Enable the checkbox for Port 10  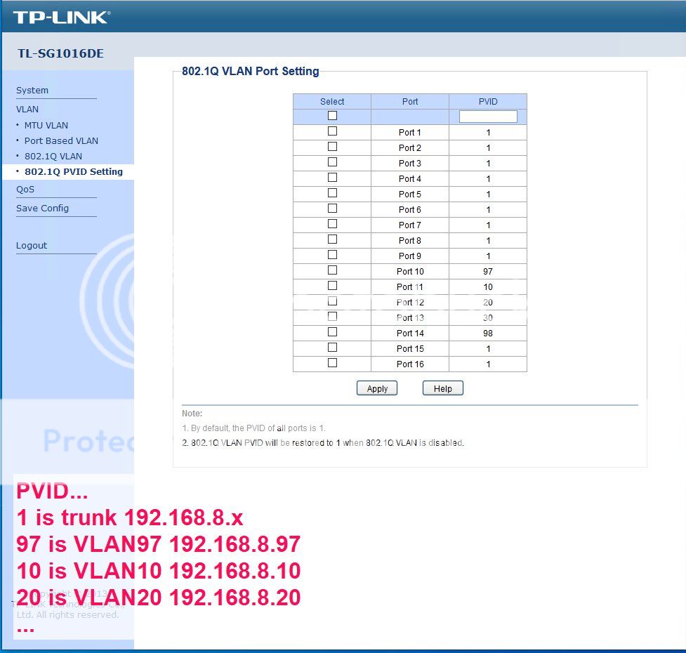332,270
